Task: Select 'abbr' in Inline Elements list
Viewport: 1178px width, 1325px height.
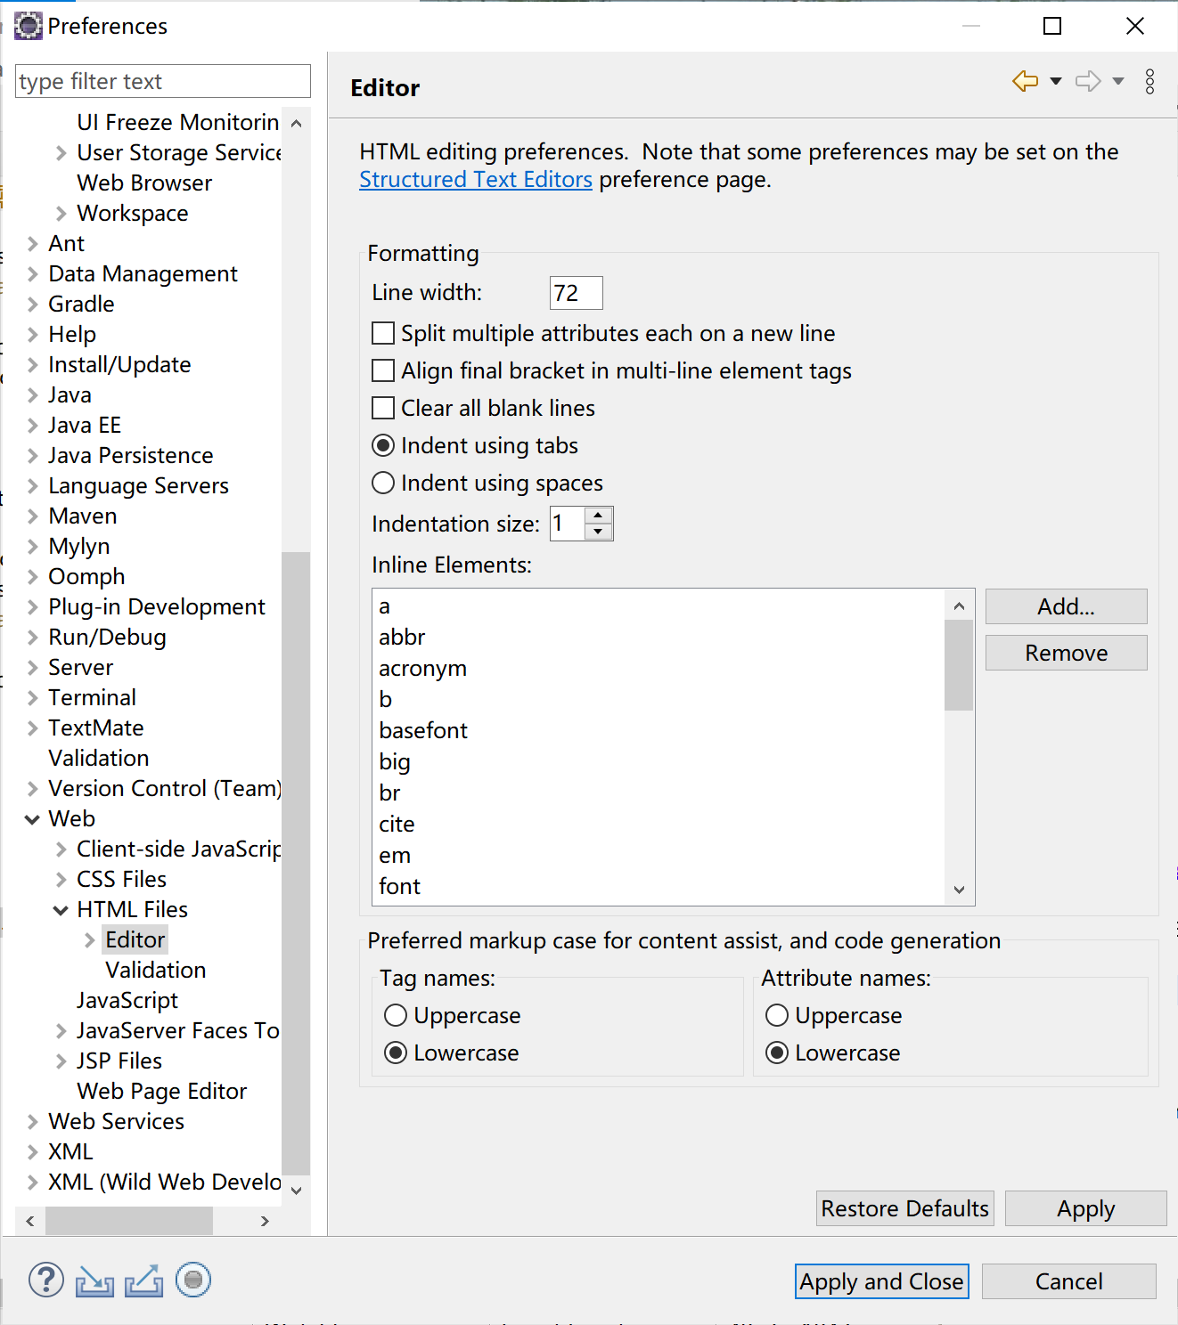Action: click(x=402, y=637)
